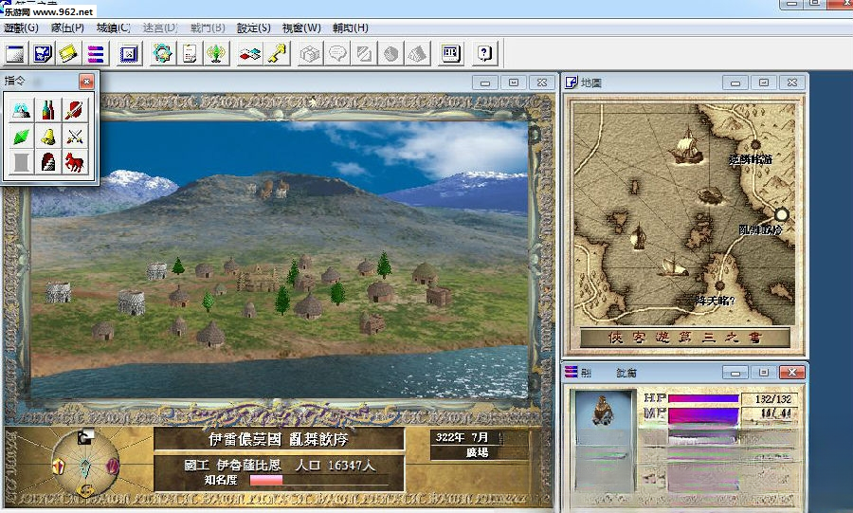
Task: Click the HP monitor toolbar icon
Action: click(x=451, y=53)
